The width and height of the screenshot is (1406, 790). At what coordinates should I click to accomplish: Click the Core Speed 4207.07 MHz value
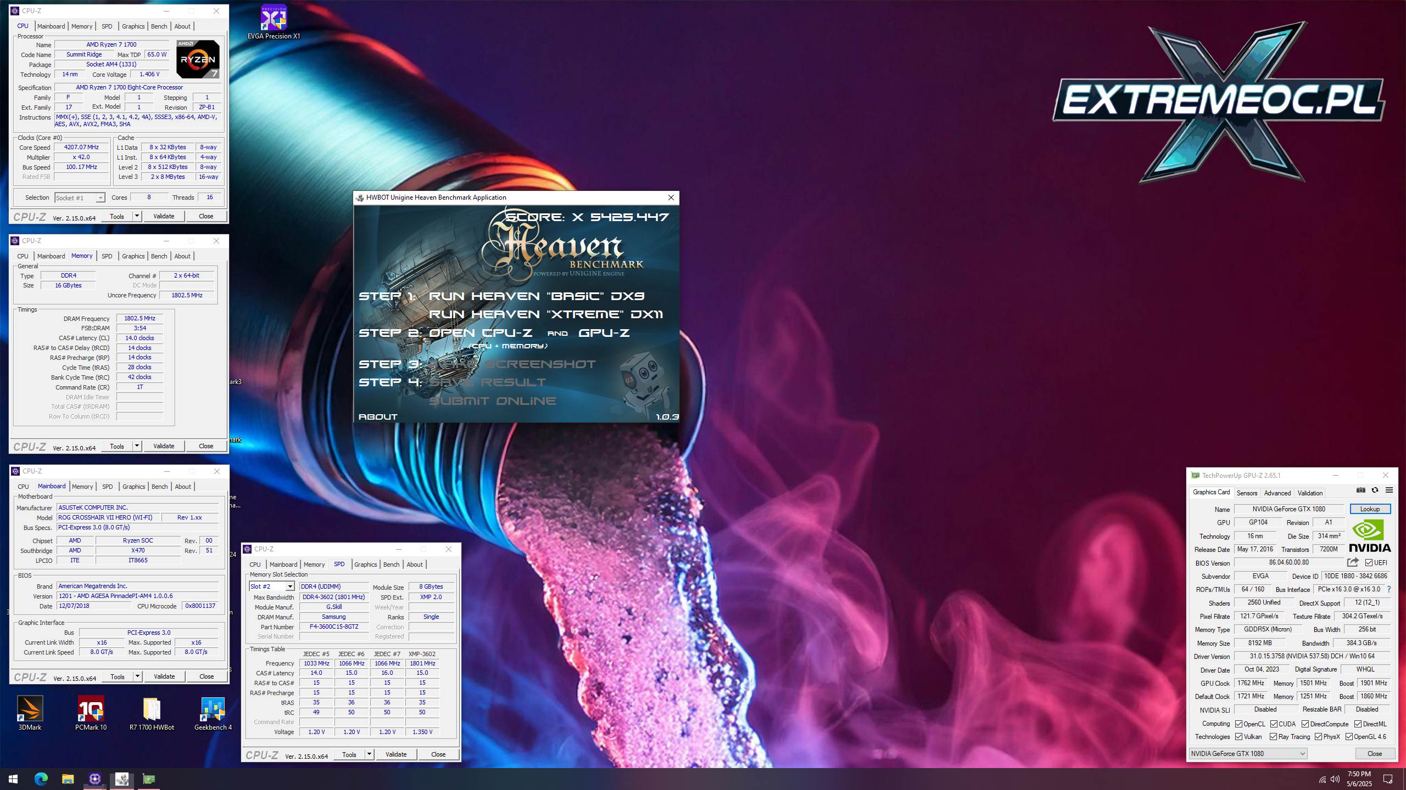(x=81, y=148)
